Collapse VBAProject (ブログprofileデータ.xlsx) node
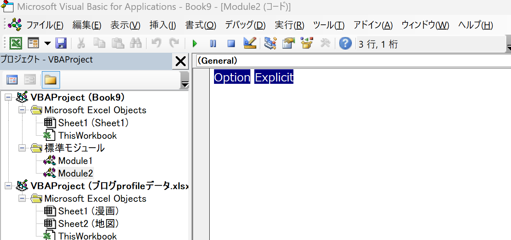Screen dimensions: 511x240 (8, 186)
